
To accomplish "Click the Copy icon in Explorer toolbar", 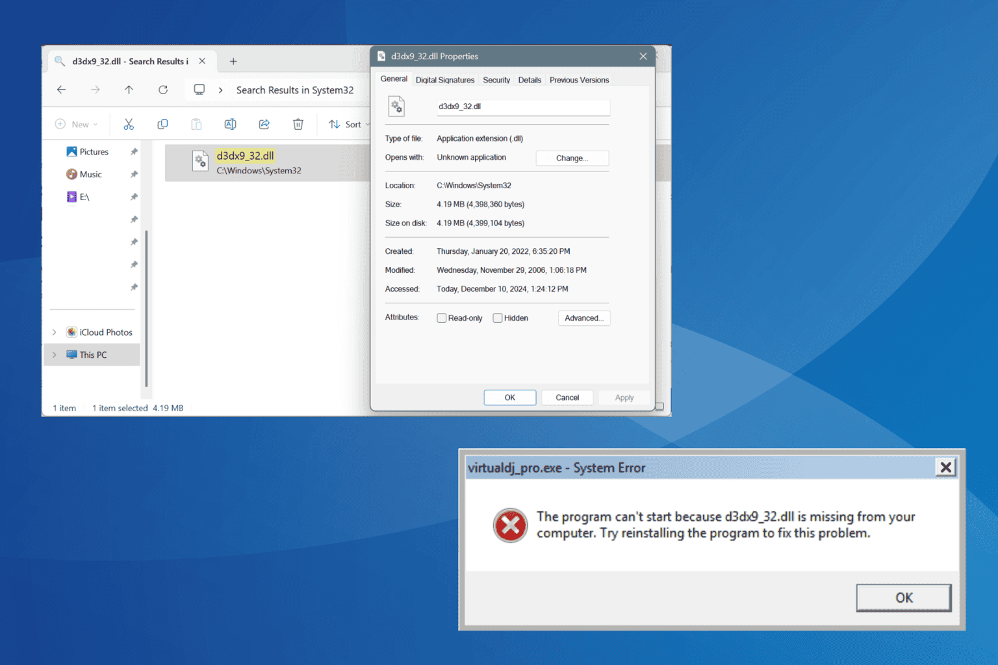I will coord(162,124).
